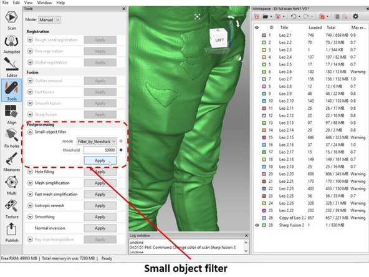This screenshot has width=369, height=277.
Task: Expand the Smoothing options
Action: pos(30,216)
